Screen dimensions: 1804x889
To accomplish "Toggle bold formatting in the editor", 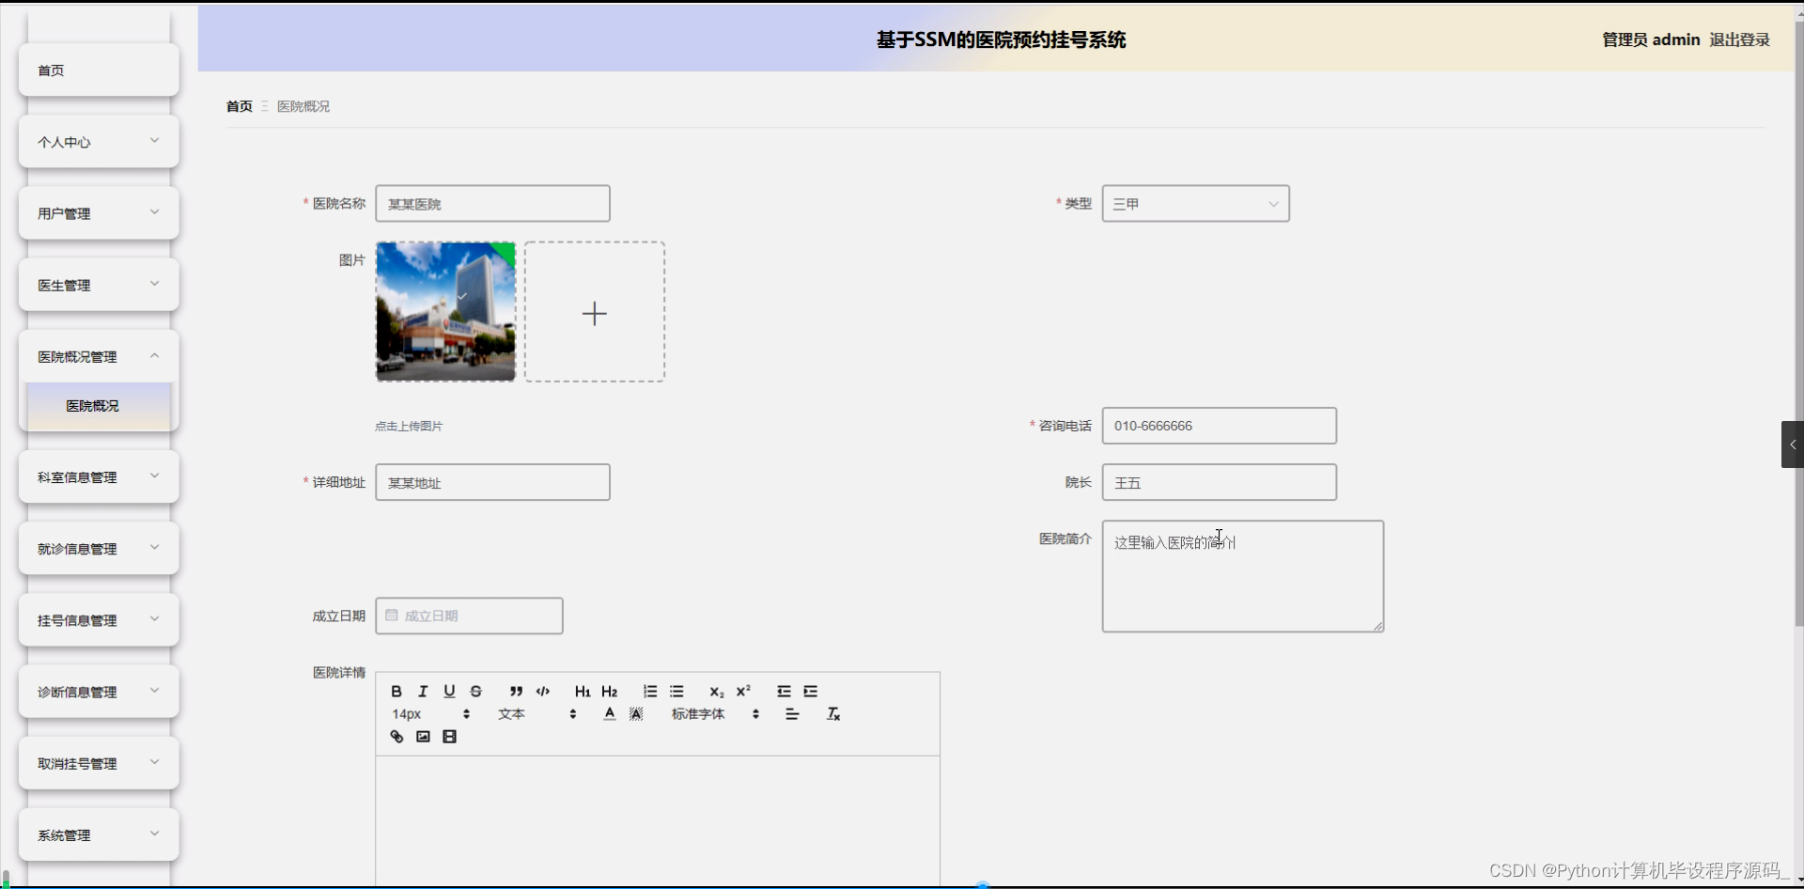I will pyautogui.click(x=396, y=691).
